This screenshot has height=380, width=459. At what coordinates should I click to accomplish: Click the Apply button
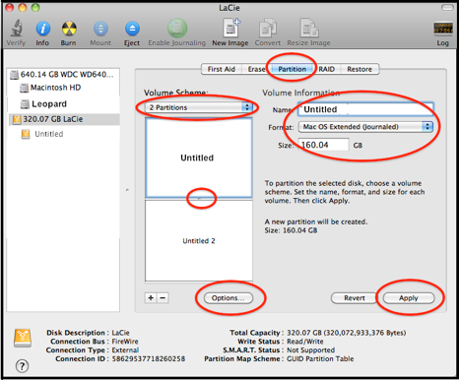(x=409, y=298)
